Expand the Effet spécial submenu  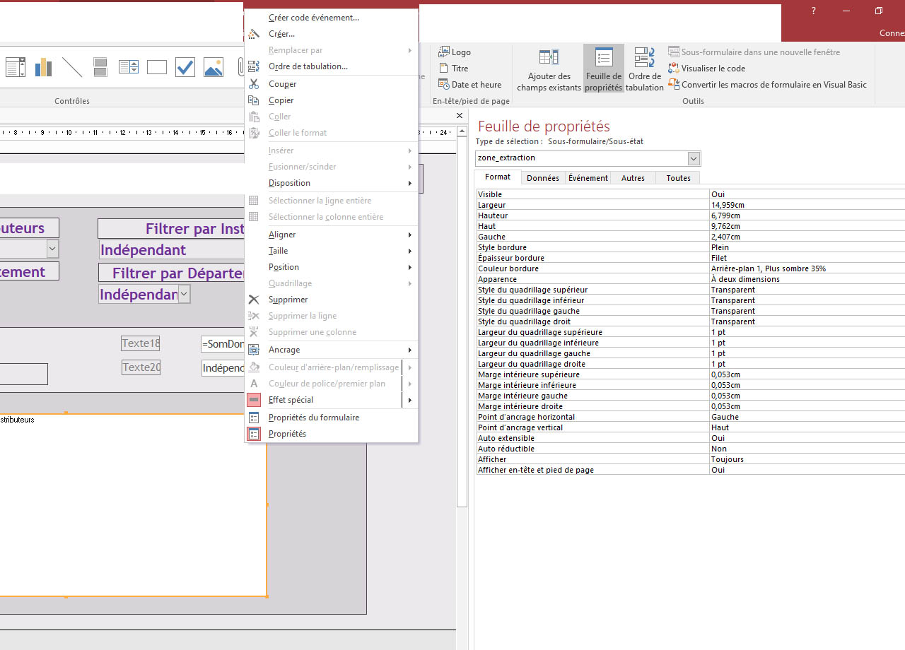331,400
